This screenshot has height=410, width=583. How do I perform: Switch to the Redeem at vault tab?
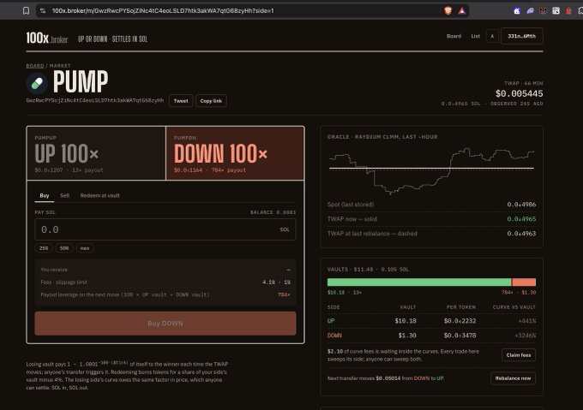[x=100, y=195]
